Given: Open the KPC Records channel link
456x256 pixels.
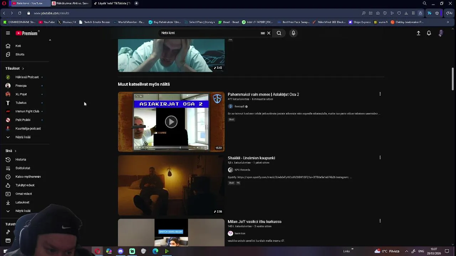Looking at the screenshot, I should click(x=242, y=170).
